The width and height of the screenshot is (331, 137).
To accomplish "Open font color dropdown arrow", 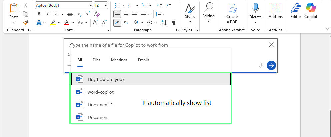I will (x=73, y=23).
